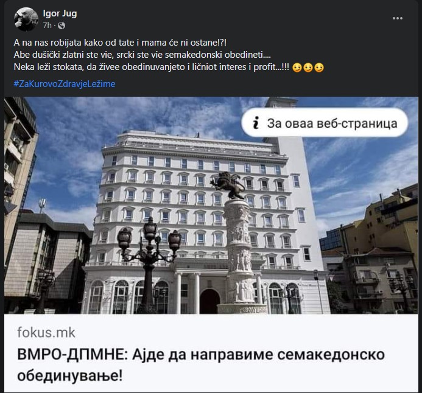Open the 7h timestamp link
422x393 pixels.
pos(47,26)
